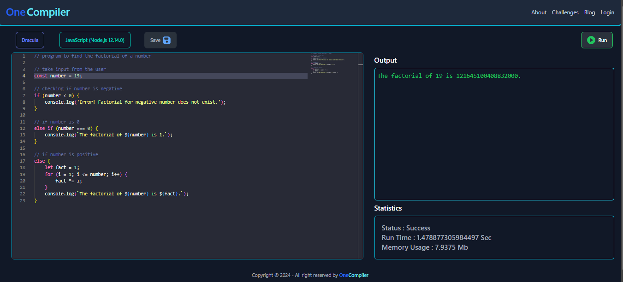The image size is (623, 282).
Task: Select About in the top navigation
Action: tap(539, 12)
